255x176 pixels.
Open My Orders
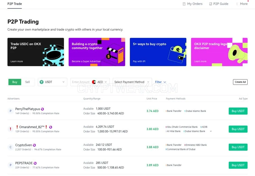pyautogui.click(x=193, y=4)
